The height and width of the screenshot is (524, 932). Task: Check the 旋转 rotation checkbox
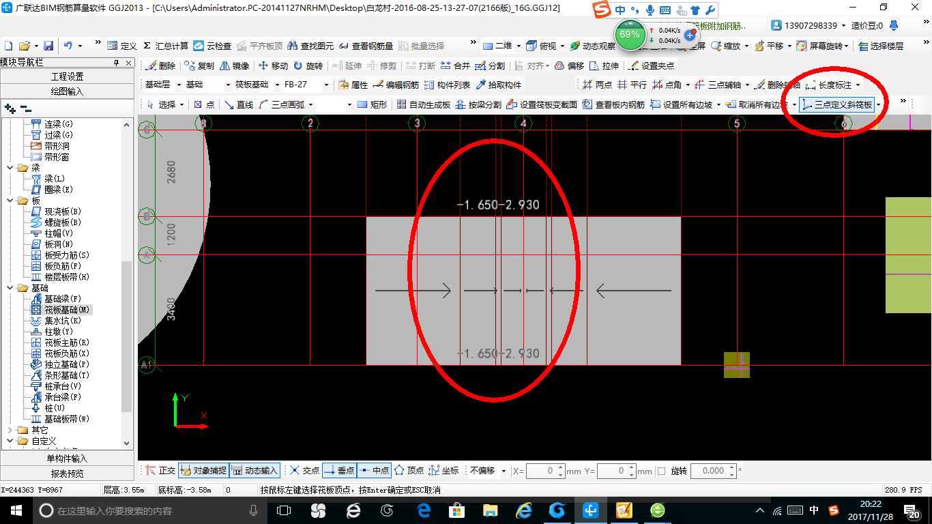(661, 471)
